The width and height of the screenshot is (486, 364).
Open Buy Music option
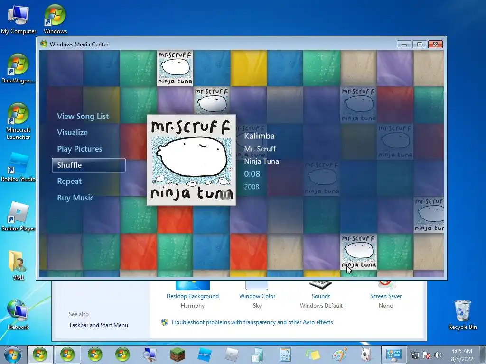[x=75, y=198]
